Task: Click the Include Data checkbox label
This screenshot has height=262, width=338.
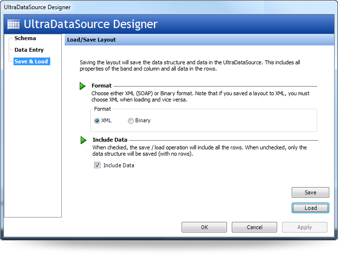Action: tap(119, 165)
